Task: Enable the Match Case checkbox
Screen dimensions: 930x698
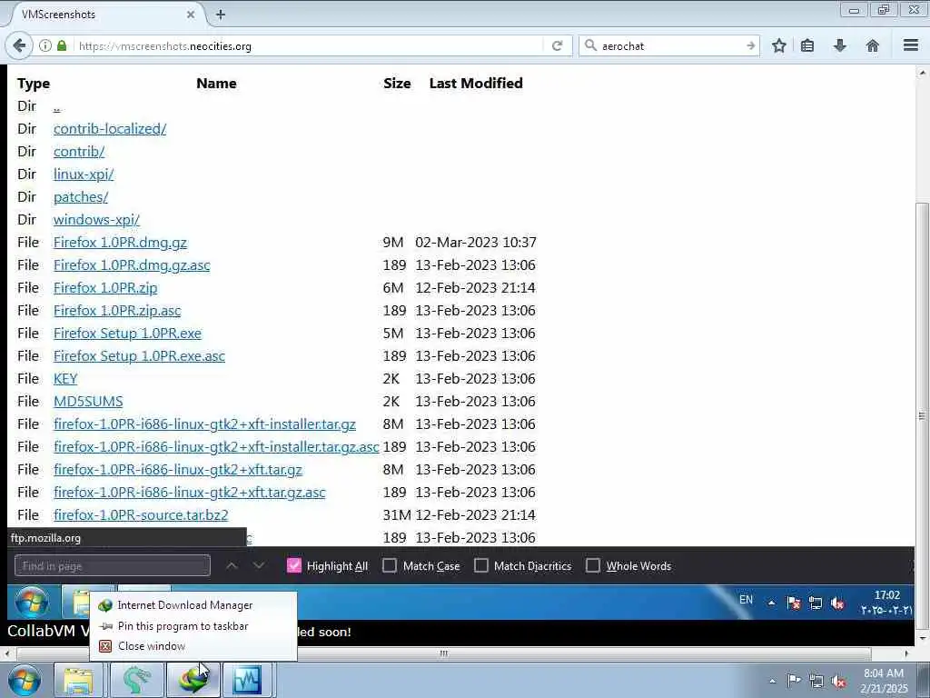Action: (390, 565)
